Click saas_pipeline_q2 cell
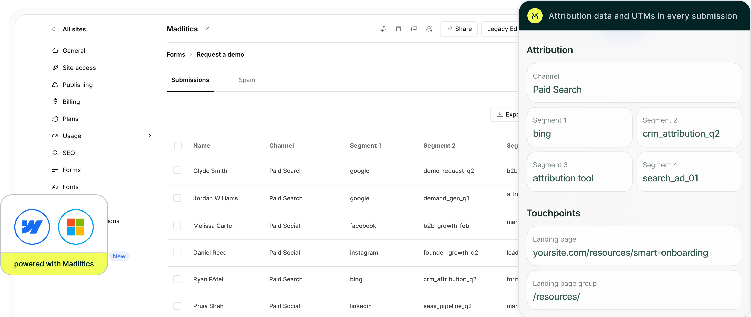The image size is (751, 317). pos(447,306)
